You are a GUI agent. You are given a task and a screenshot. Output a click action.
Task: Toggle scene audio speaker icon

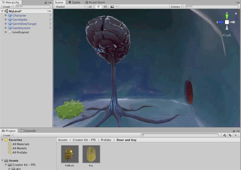tap(105, 7)
